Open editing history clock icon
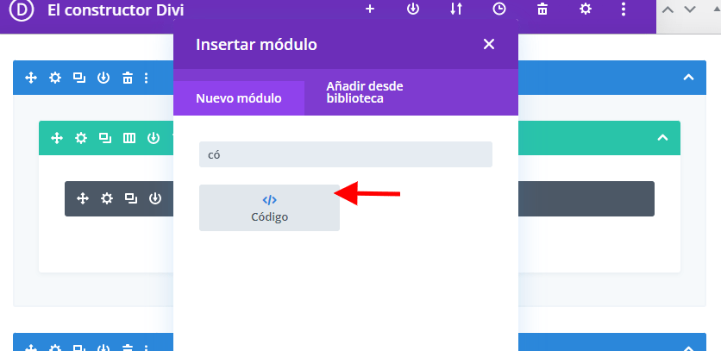 [498, 9]
